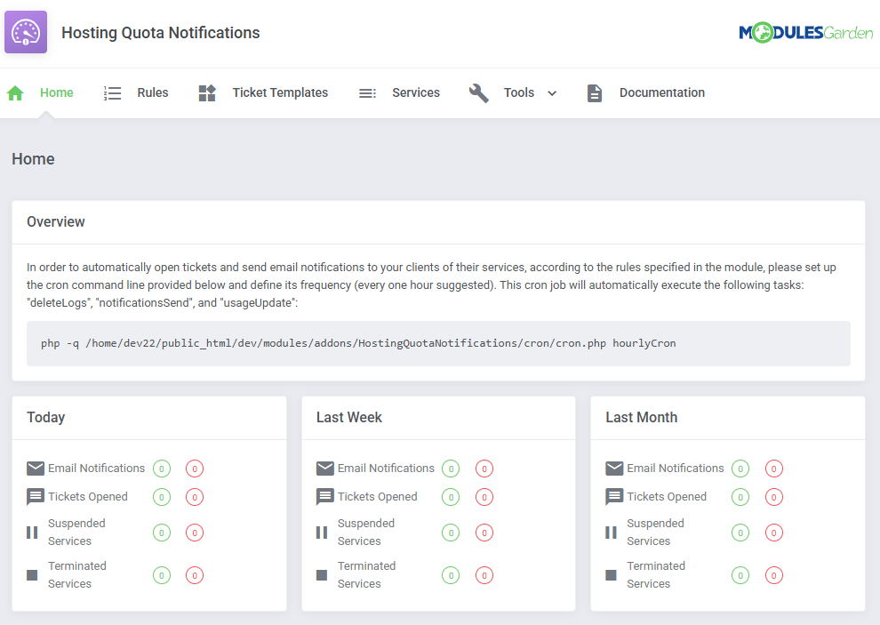Click the Overview panel heading
This screenshot has height=625, width=880.
pyautogui.click(x=56, y=221)
